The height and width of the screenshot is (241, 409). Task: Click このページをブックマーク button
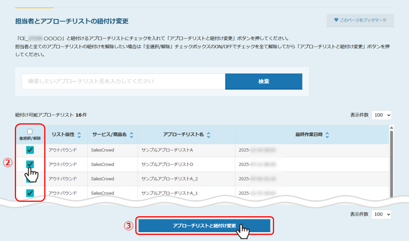(x=360, y=20)
